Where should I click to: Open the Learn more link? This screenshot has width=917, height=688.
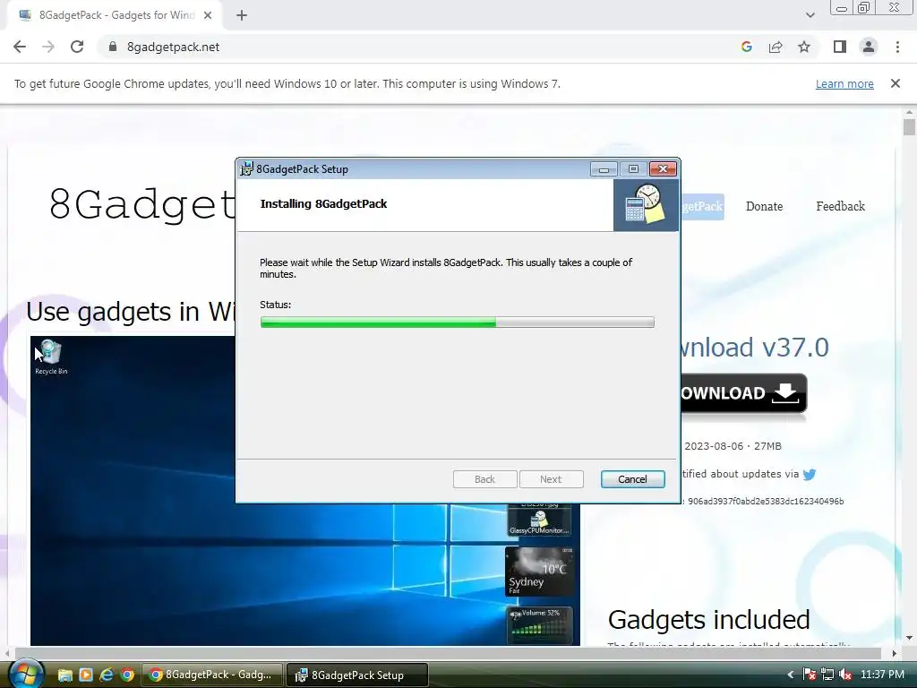844,83
